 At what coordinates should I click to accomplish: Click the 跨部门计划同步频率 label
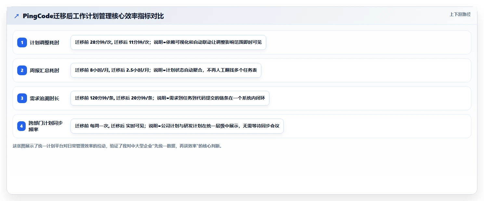tap(46, 126)
